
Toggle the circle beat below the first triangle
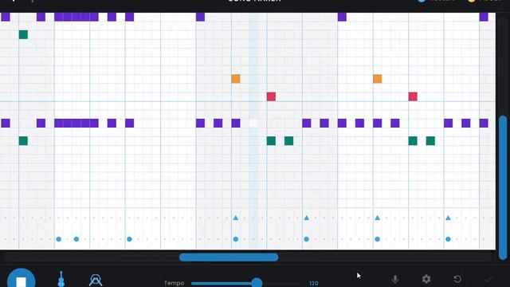point(236,239)
